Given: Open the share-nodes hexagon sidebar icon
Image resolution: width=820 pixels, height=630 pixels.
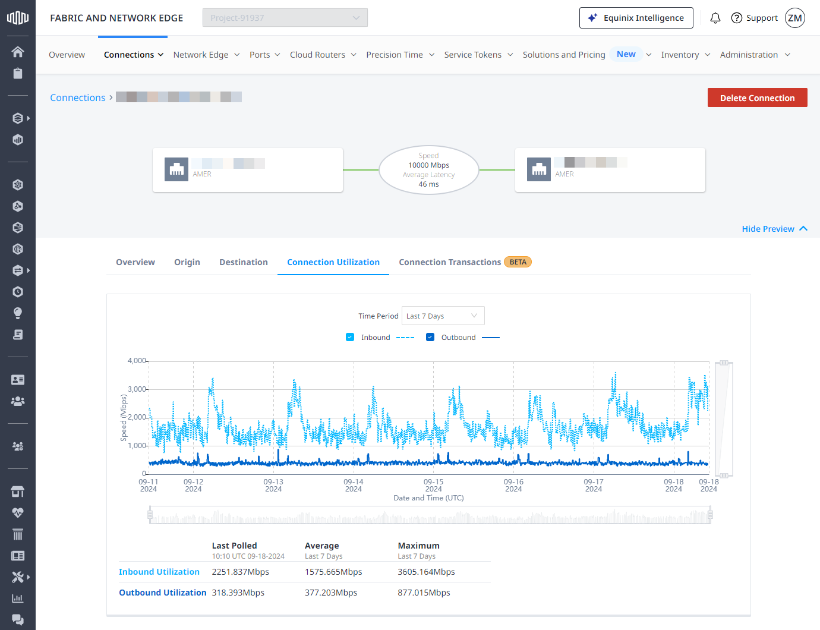Looking at the screenshot, I should [x=18, y=206].
